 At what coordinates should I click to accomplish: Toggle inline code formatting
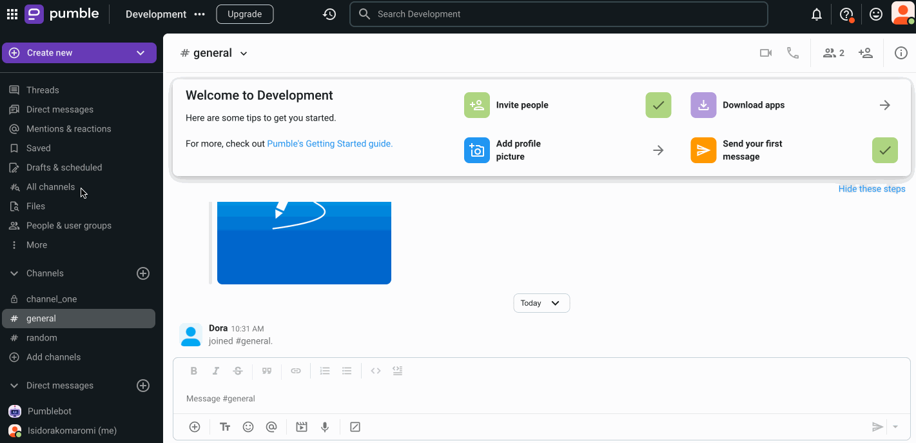tap(376, 371)
